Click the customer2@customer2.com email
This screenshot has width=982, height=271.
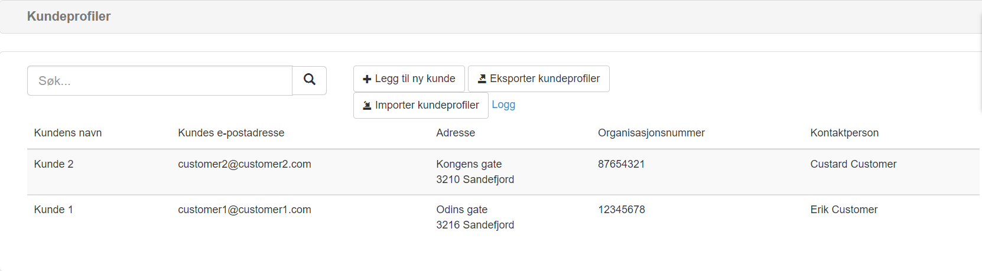tap(245, 164)
